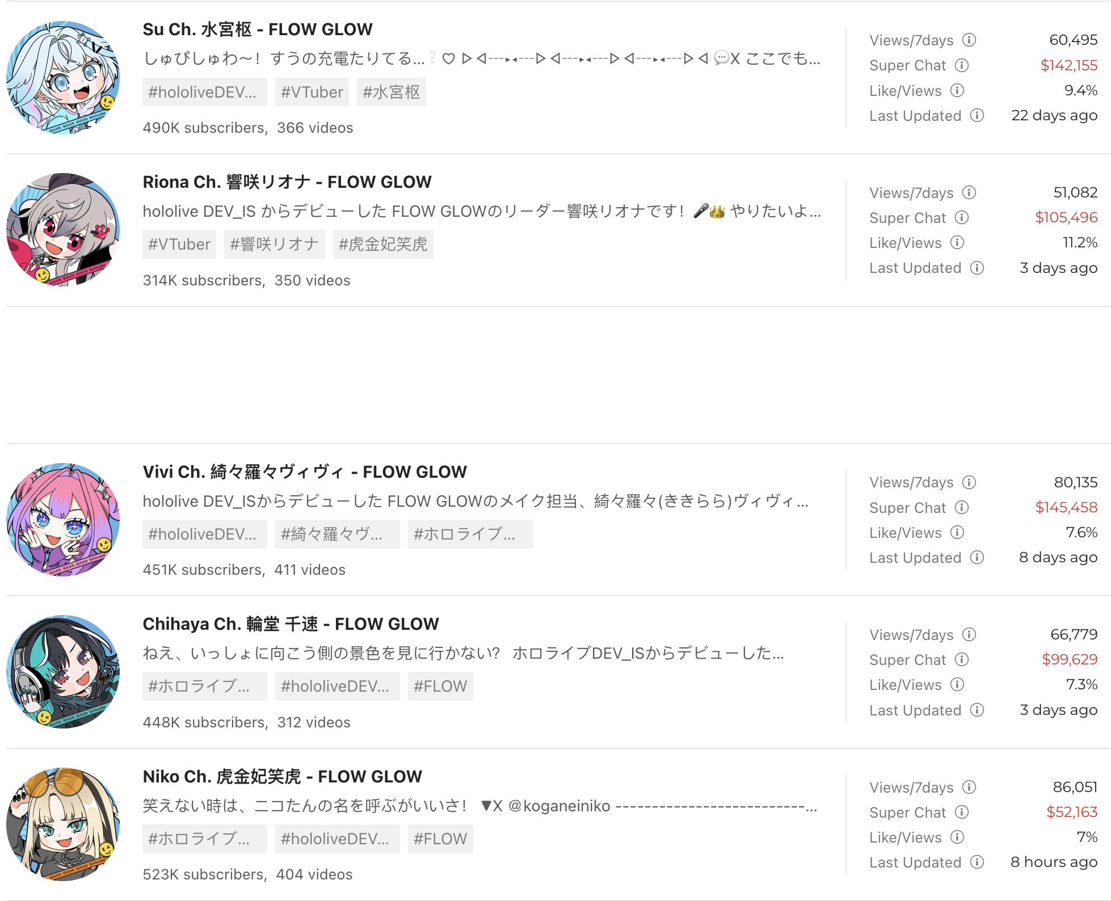
Task: Select #VTuber tag under Riona Ch.
Action: (x=179, y=245)
